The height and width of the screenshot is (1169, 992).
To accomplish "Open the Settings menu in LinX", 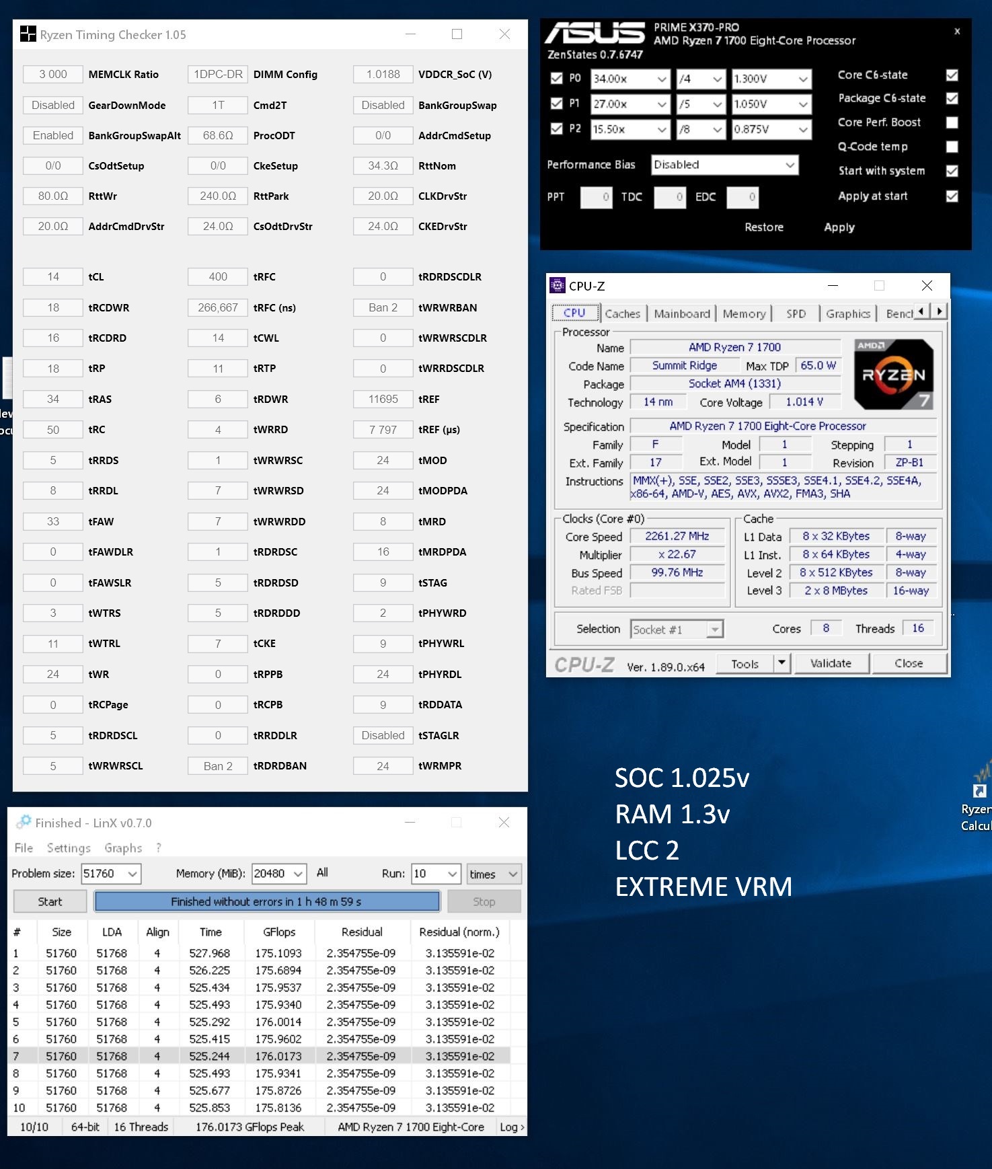I will pos(69,847).
